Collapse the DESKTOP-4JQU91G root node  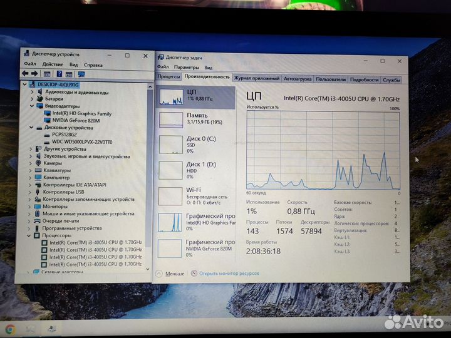(24, 84)
